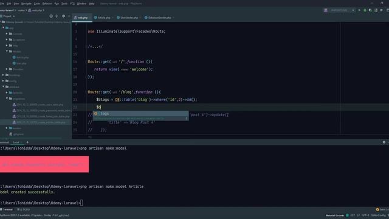Click the Material Oceanic theme status entry
The width and height of the screenshot is (389, 219).
click(x=335, y=215)
